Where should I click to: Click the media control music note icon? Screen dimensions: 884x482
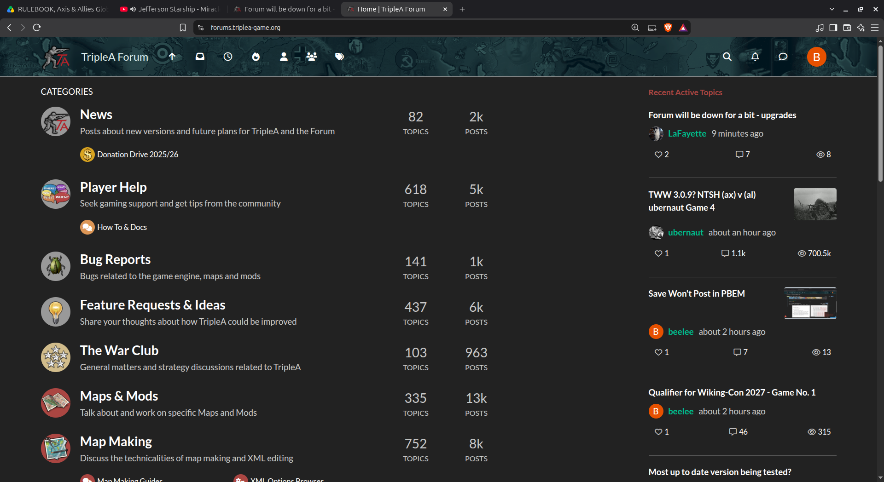pos(819,28)
